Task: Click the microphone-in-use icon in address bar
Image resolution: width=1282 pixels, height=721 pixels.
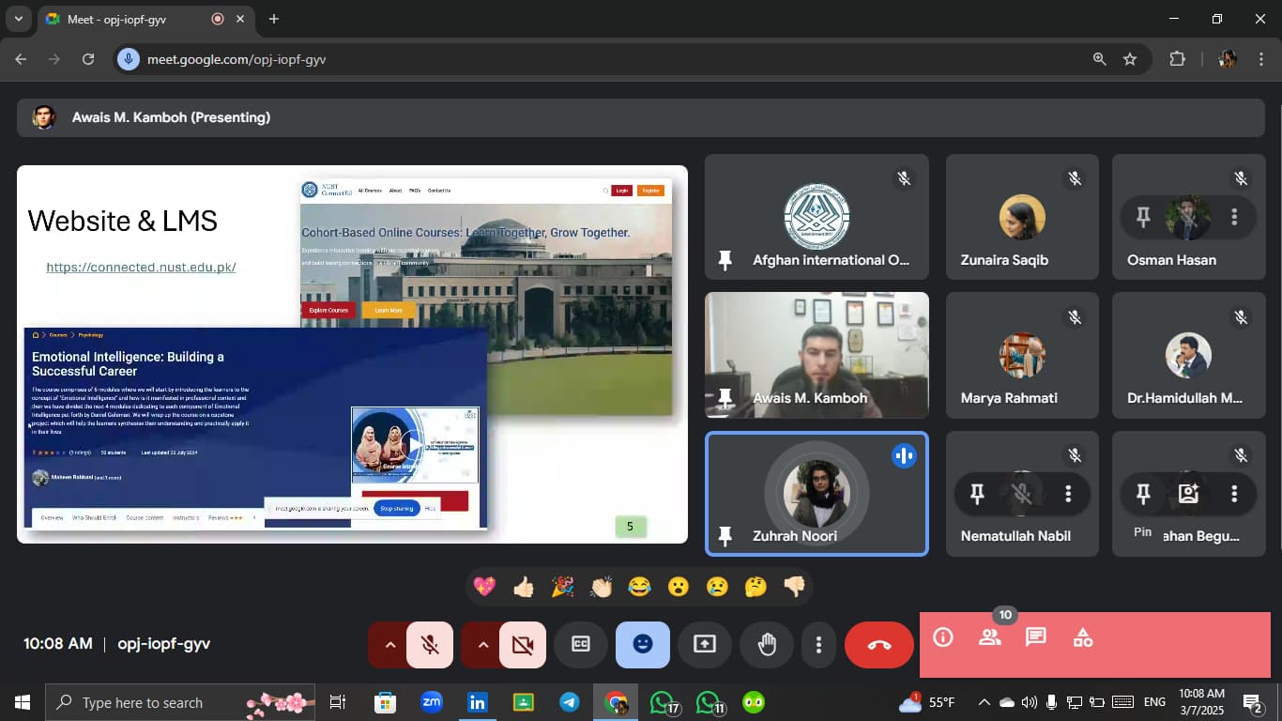Action: click(129, 59)
